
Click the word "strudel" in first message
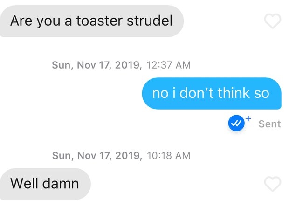click(150, 21)
